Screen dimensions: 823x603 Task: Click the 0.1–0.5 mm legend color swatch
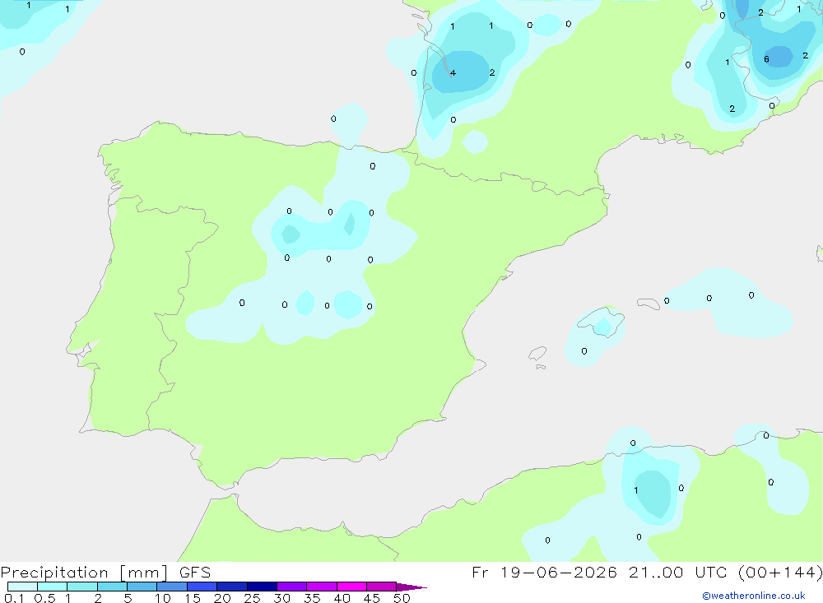tap(22, 587)
